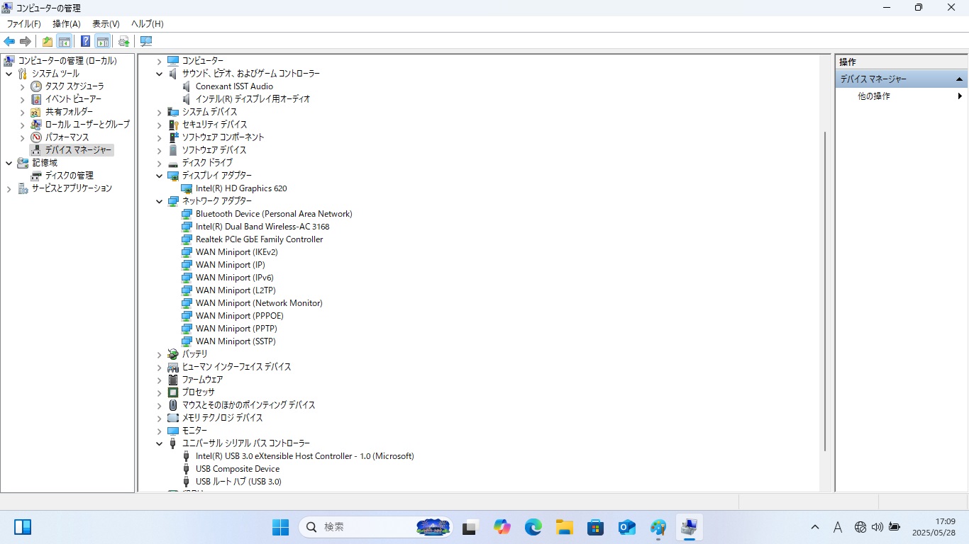Click the 共有フォルダー icon in left tree

tap(36, 112)
